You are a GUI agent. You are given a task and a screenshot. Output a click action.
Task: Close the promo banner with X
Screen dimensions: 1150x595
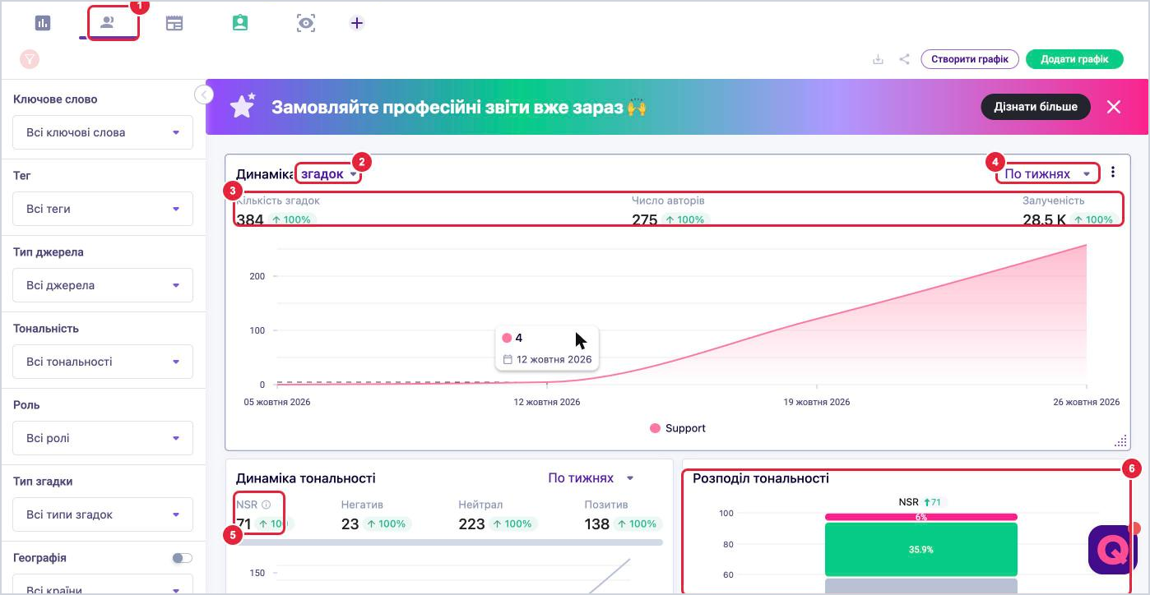pyautogui.click(x=1114, y=107)
